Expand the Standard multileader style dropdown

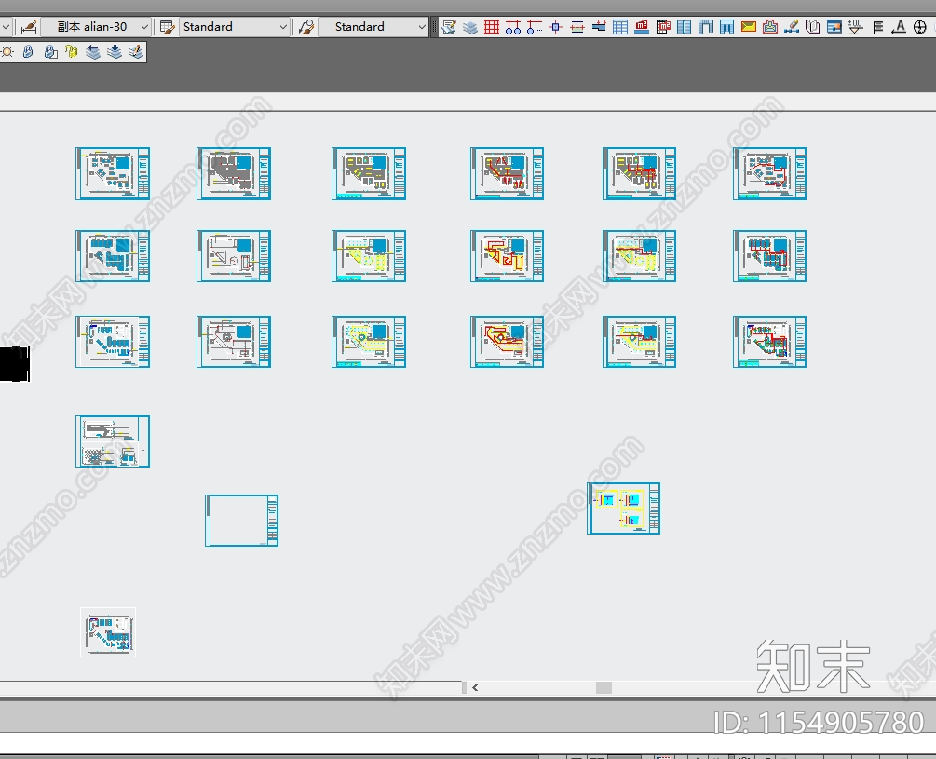click(x=422, y=27)
